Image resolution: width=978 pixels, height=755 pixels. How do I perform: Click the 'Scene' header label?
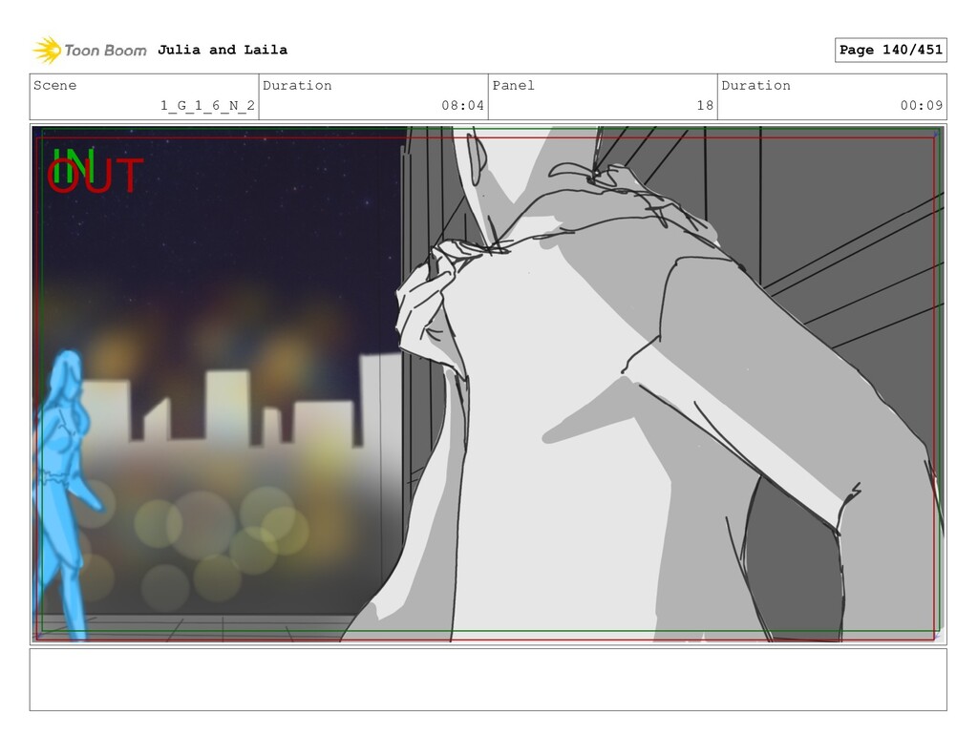[54, 85]
